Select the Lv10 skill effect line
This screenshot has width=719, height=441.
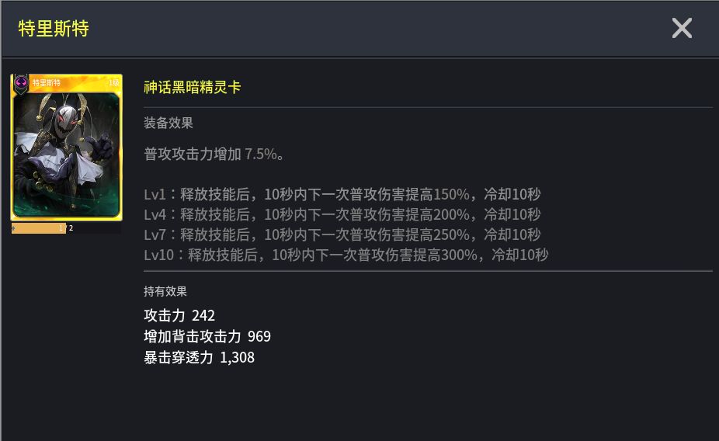pyautogui.click(x=346, y=255)
